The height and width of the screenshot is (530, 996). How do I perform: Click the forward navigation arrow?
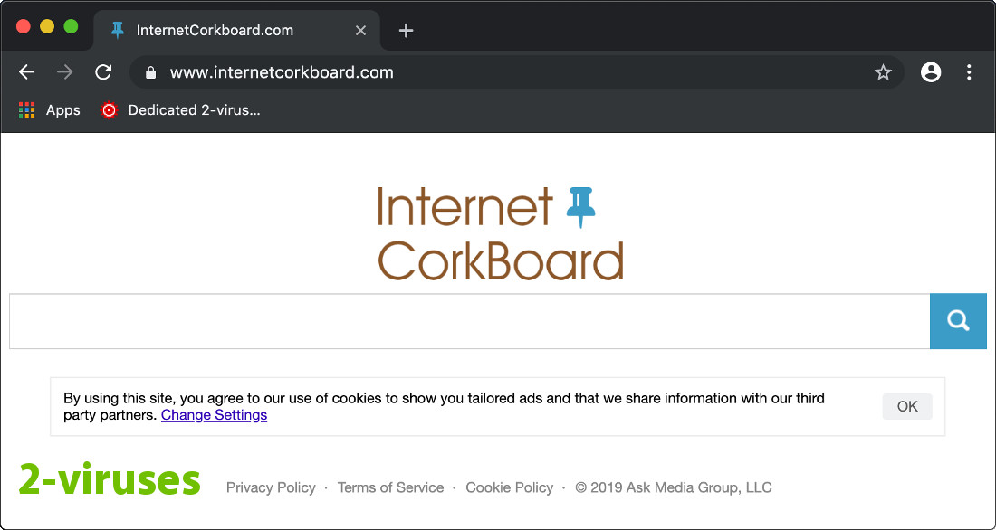pyautogui.click(x=63, y=71)
